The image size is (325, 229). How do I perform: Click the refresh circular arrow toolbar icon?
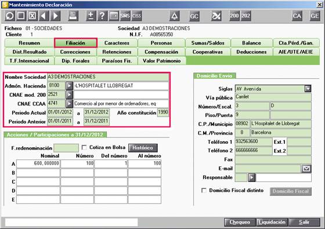(x=9, y=16)
